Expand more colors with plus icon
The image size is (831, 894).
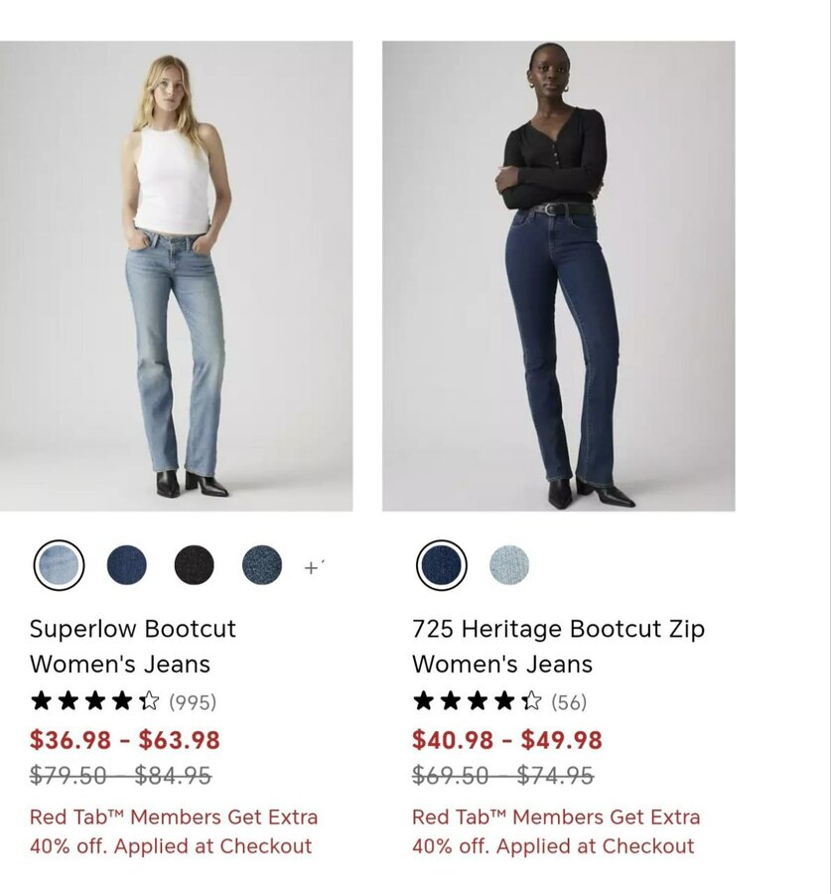tap(313, 567)
